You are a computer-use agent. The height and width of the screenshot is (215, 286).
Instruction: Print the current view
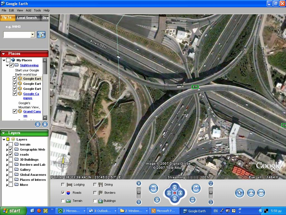251,193
